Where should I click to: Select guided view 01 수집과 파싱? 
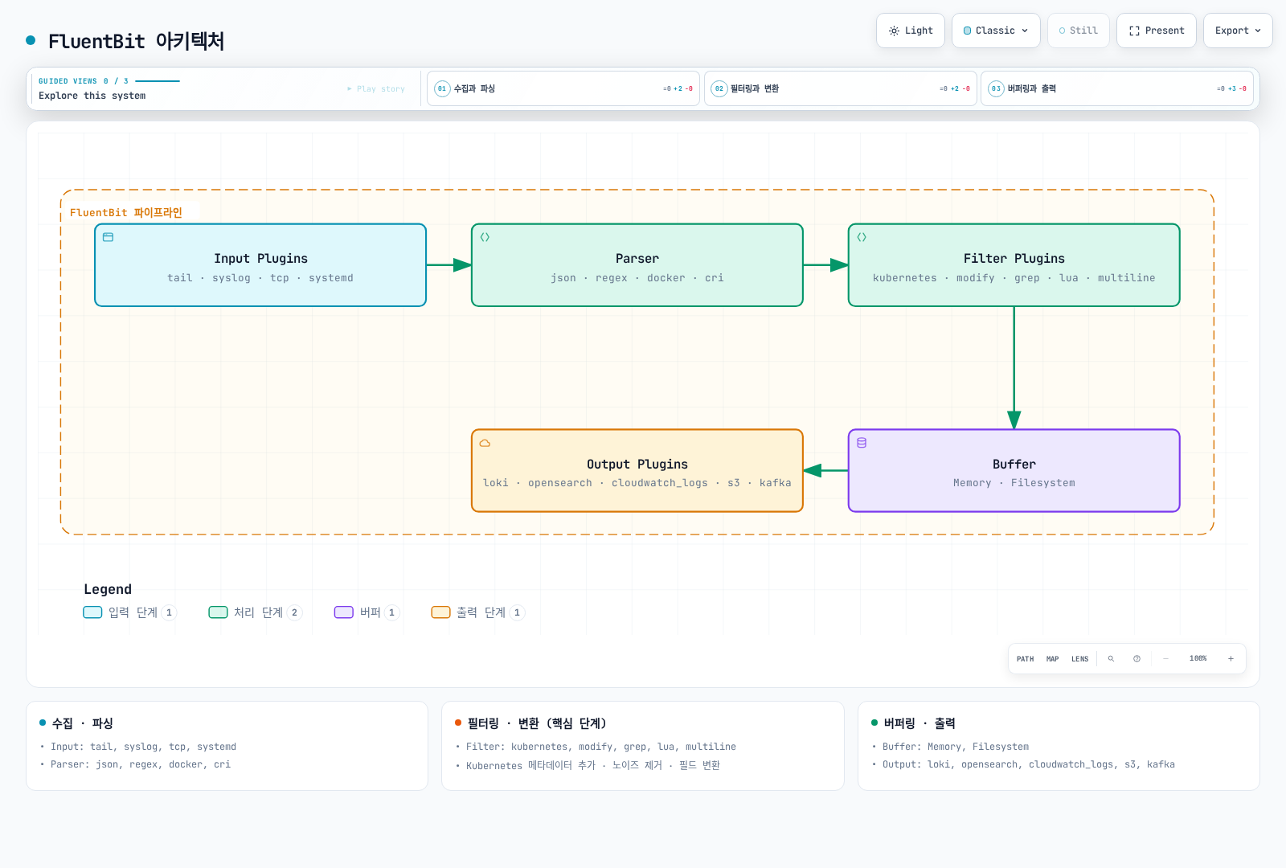[x=563, y=88]
